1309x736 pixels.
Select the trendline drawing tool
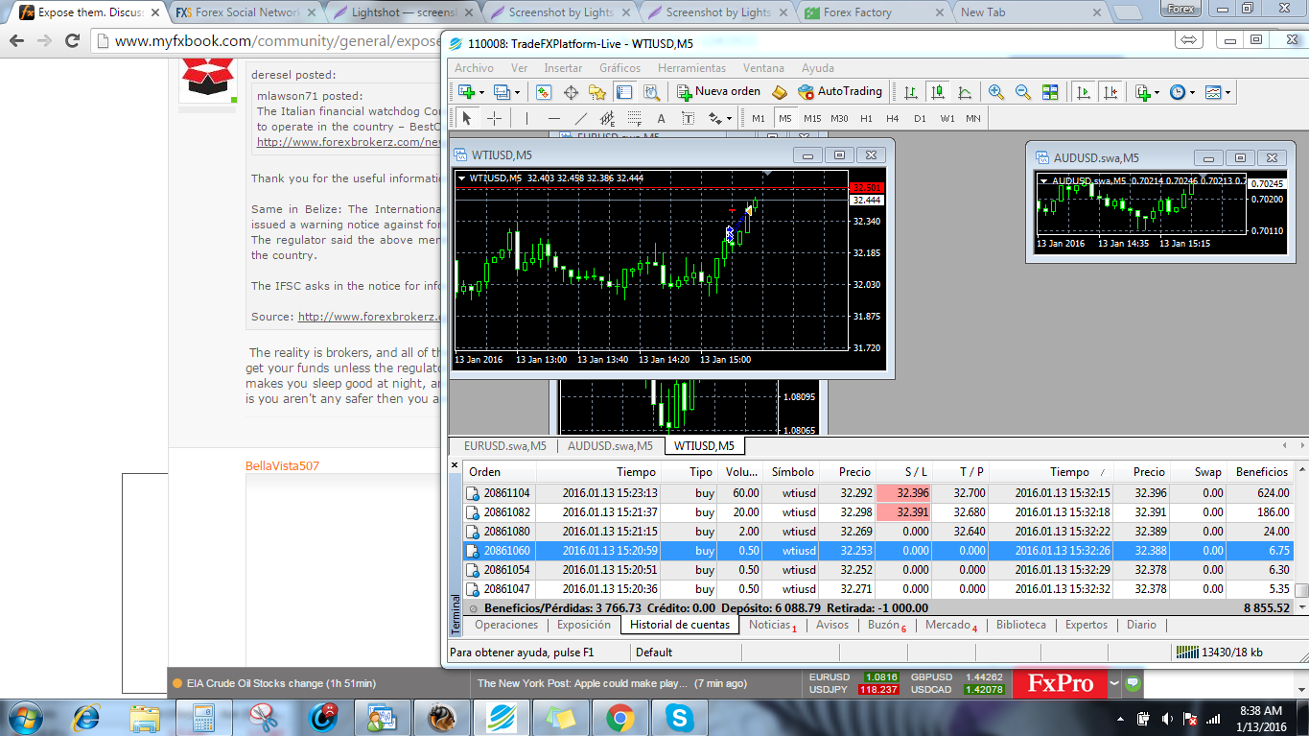pyautogui.click(x=580, y=118)
